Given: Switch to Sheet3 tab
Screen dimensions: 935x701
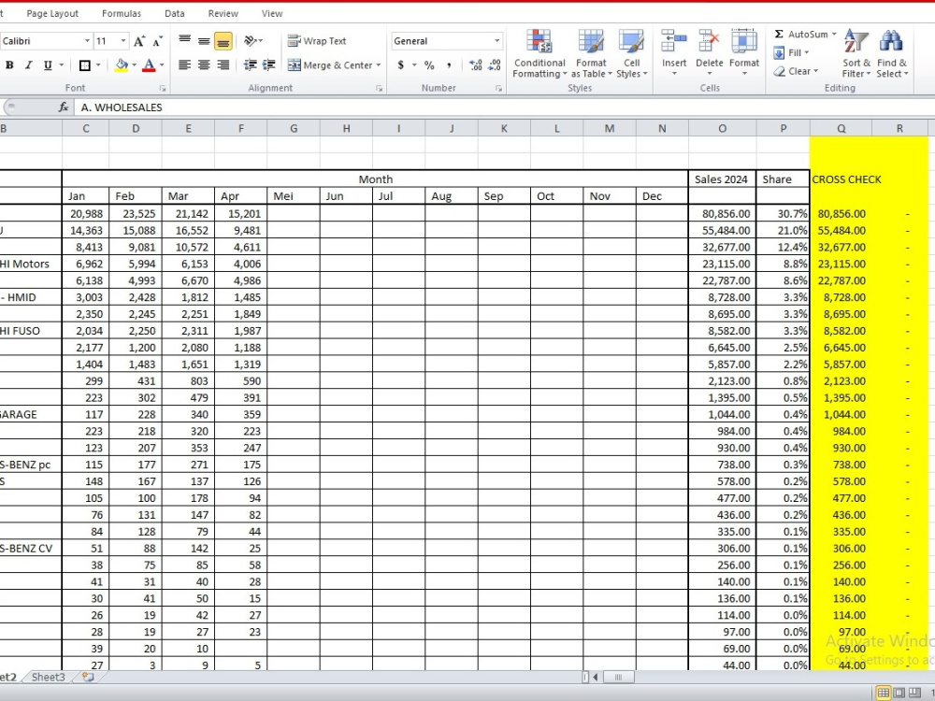Looking at the screenshot, I should (49, 677).
